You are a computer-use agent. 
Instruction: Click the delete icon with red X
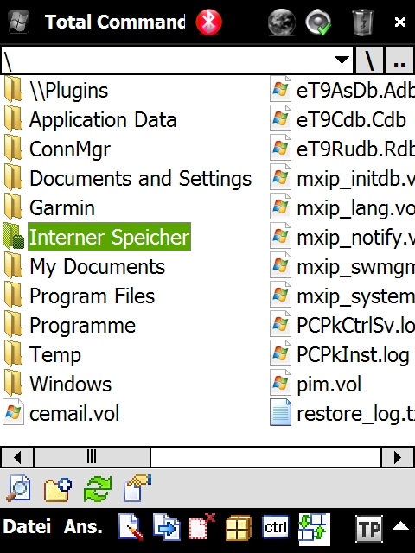[202, 527]
